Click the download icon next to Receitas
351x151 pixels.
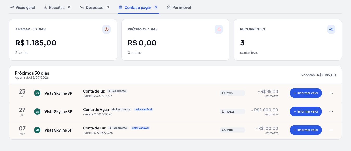coord(45,8)
